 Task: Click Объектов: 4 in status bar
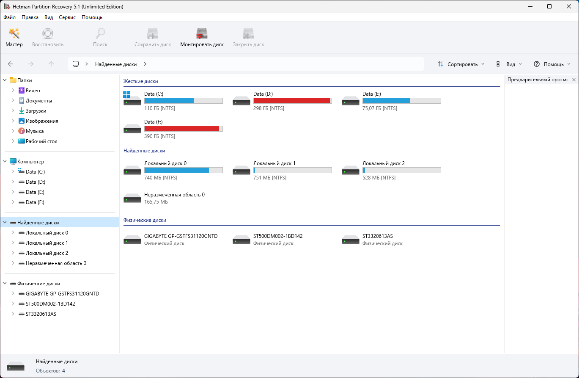(x=50, y=371)
